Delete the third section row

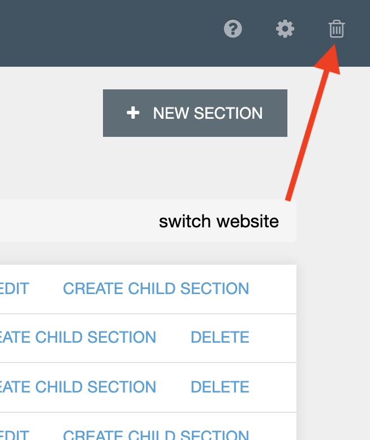coord(220,387)
